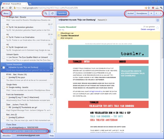
Task: Star the RYAN hey guys email
Action: (51, 78)
